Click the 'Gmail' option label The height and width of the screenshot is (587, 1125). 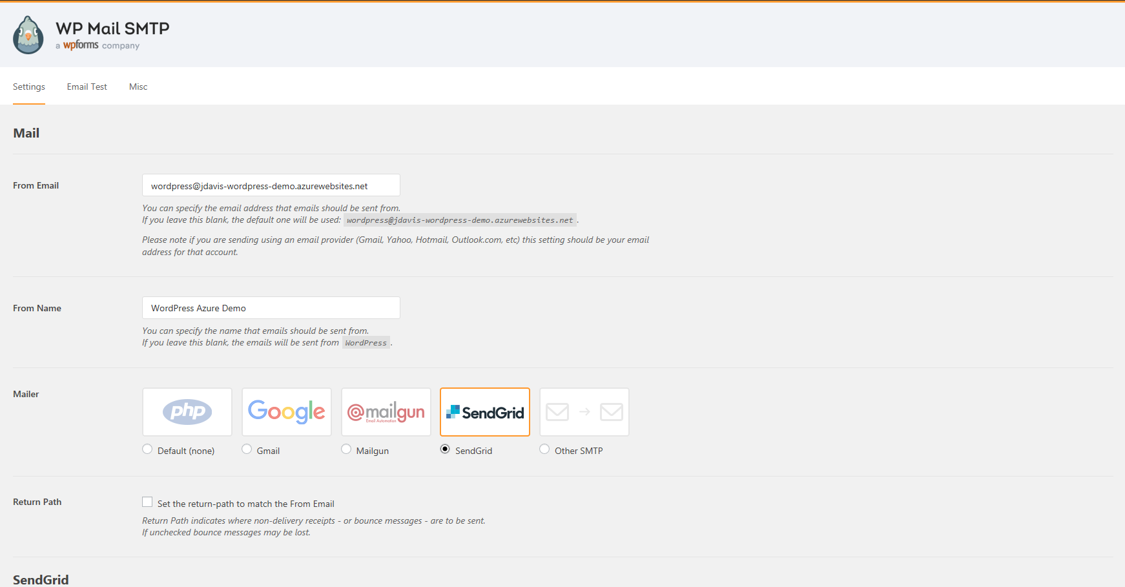269,451
